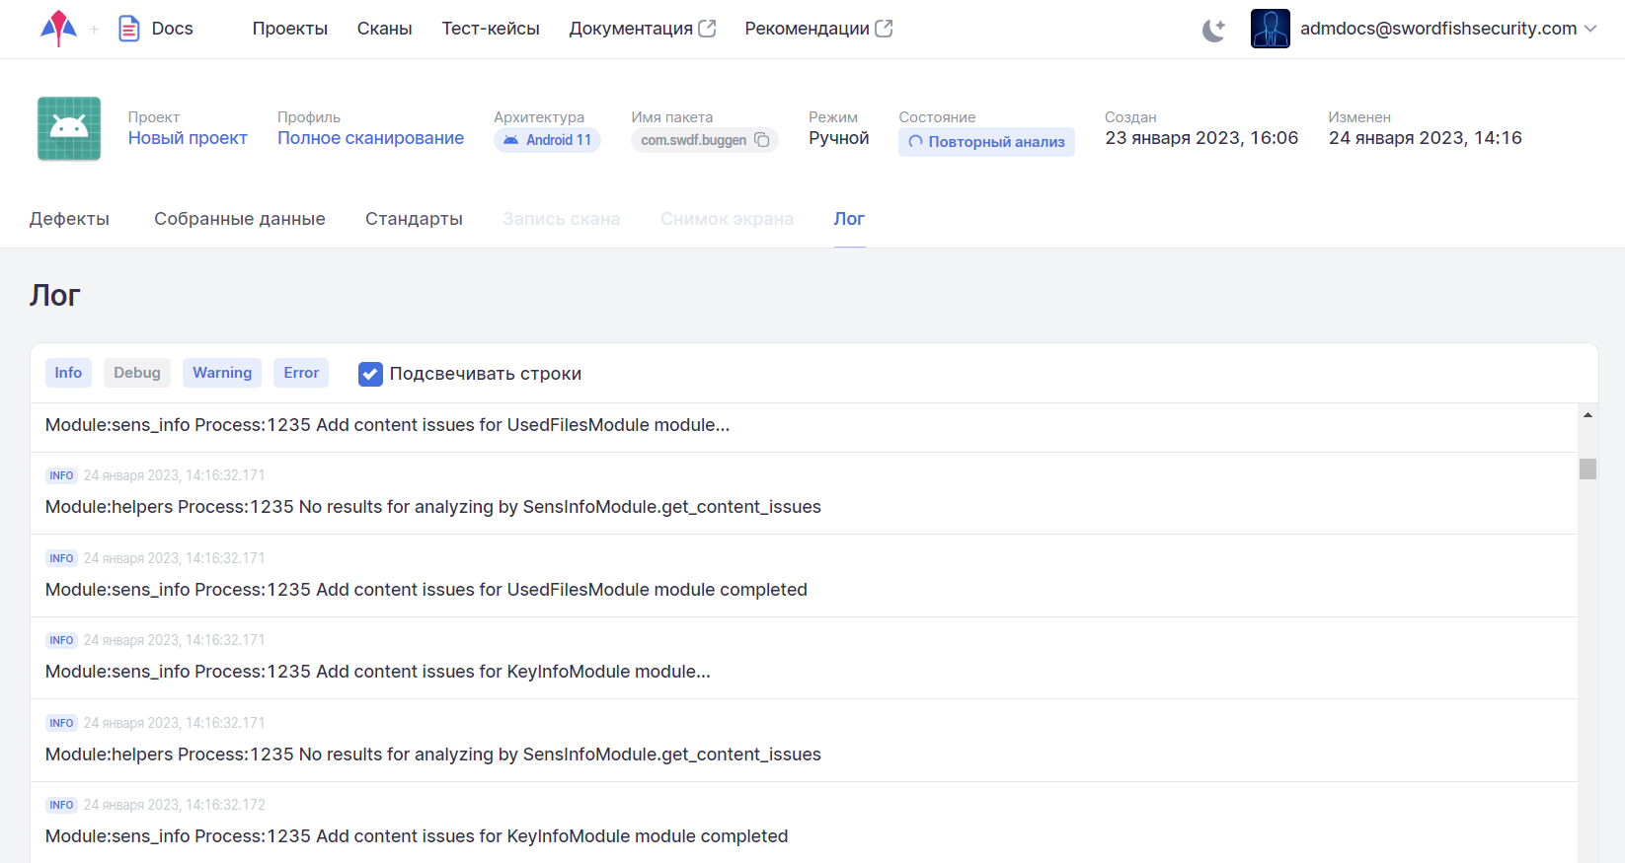Click the user avatar image
Screen dimensions: 1625x863
[x=1270, y=29]
